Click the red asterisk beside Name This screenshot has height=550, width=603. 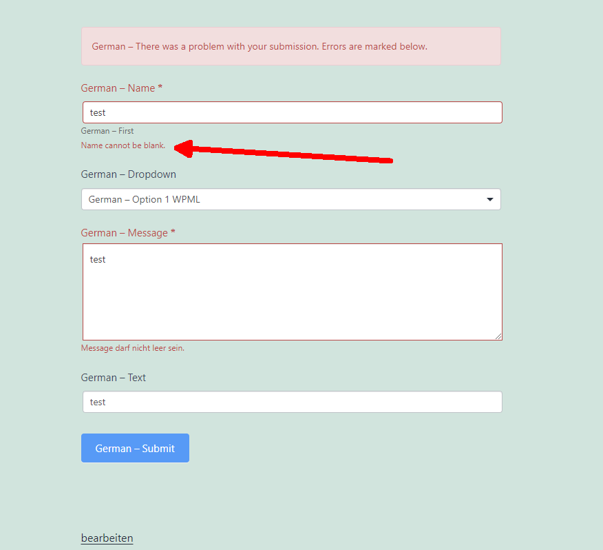pyautogui.click(x=160, y=88)
